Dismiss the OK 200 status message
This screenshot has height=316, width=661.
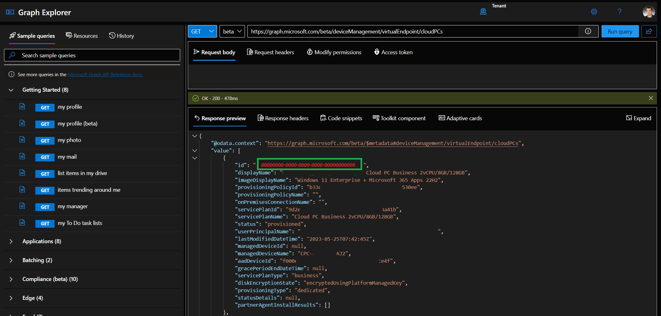coord(651,98)
